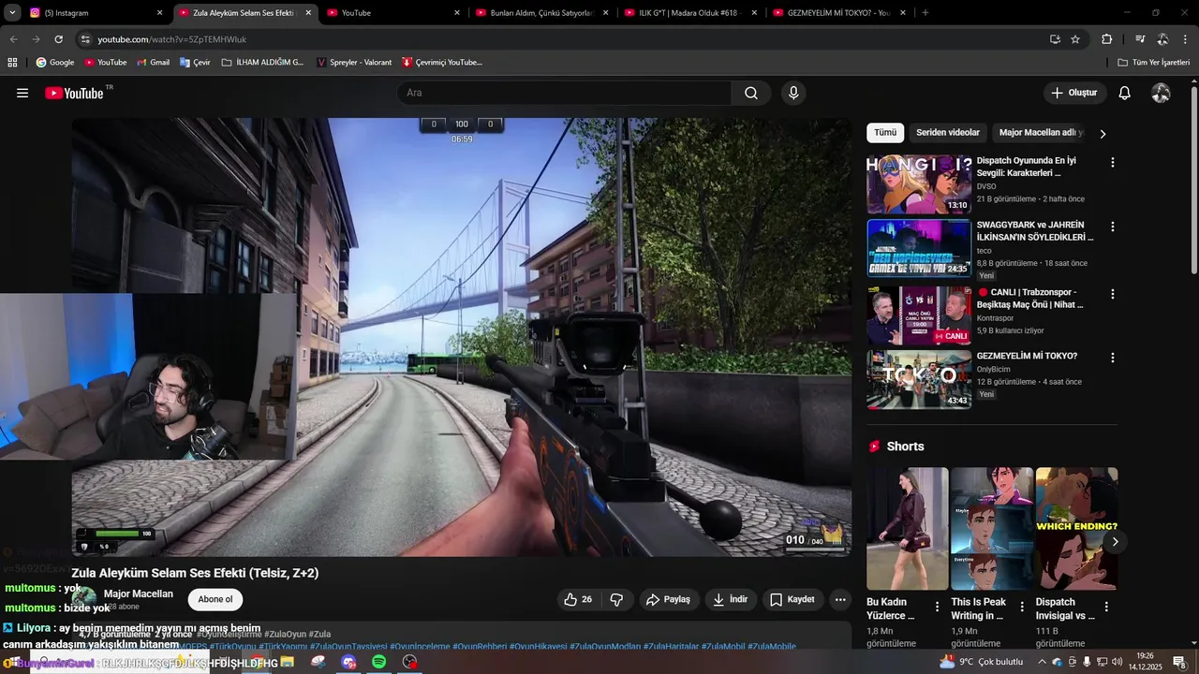1199x674 pixels.
Task: Dislike the video with thumbs down
Action: click(x=617, y=599)
